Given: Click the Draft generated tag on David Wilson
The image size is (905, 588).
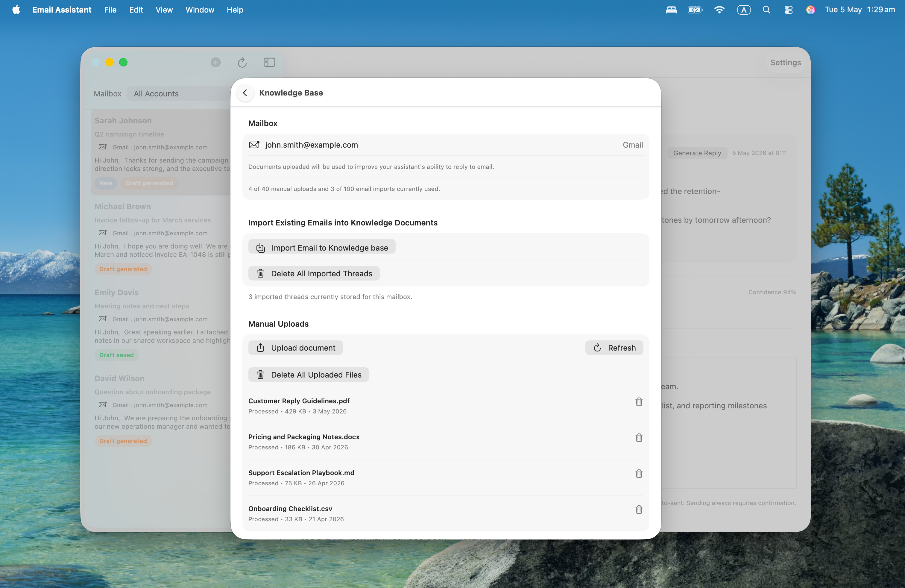Looking at the screenshot, I should 123,441.
